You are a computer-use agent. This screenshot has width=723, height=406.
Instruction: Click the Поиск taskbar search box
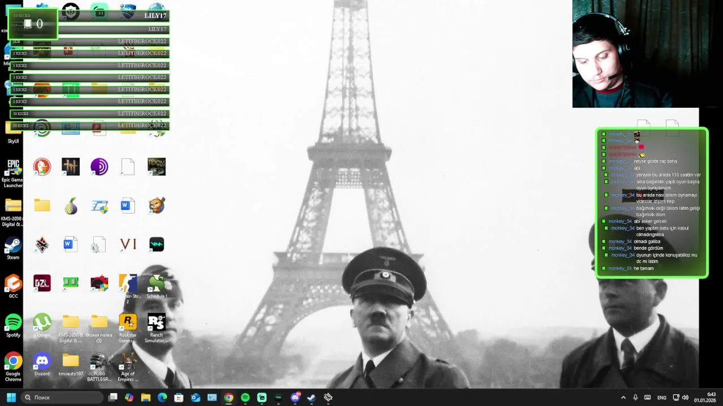point(61,398)
